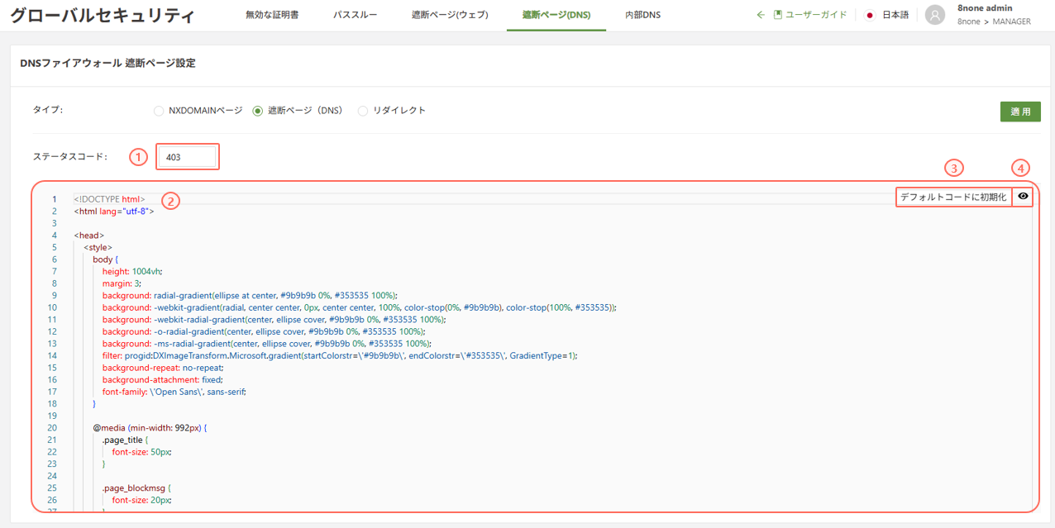Click デフォルトコードに初期化 reset button
1055x528 pixels.
953,197
